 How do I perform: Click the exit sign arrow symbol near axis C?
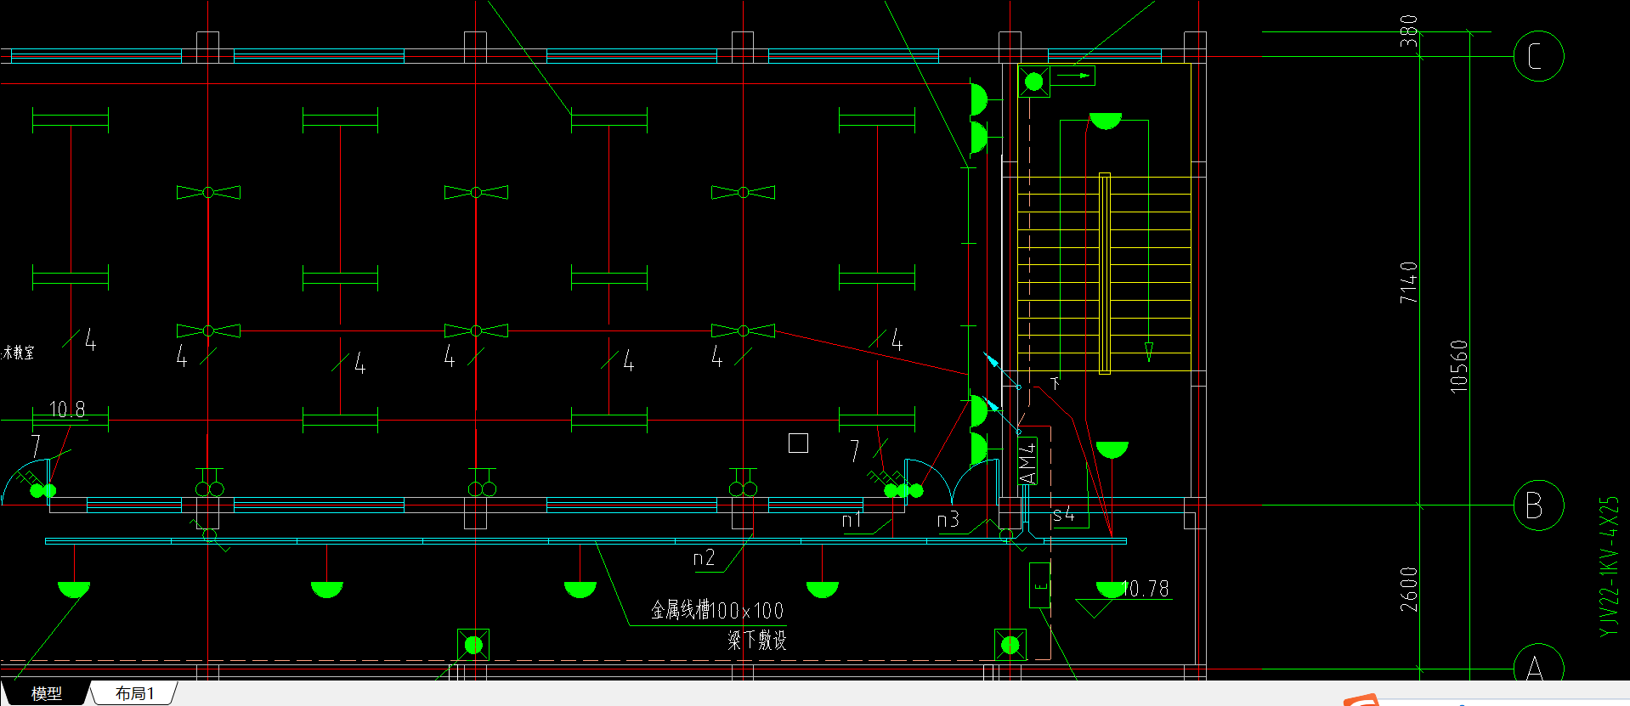coord(1073,76)
